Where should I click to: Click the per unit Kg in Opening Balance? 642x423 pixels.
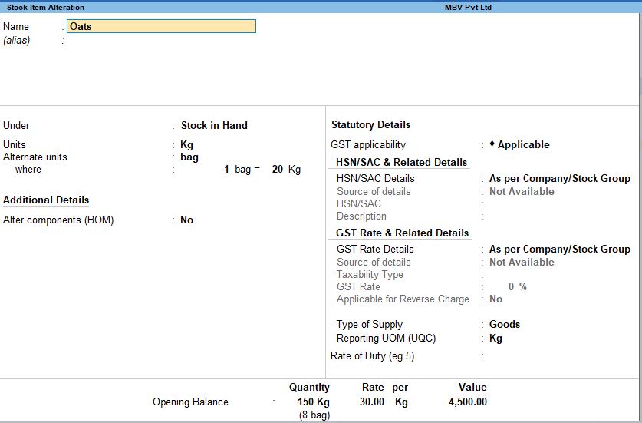point(401,402)
